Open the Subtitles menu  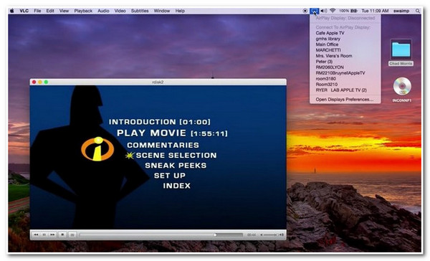coord(140,11)
